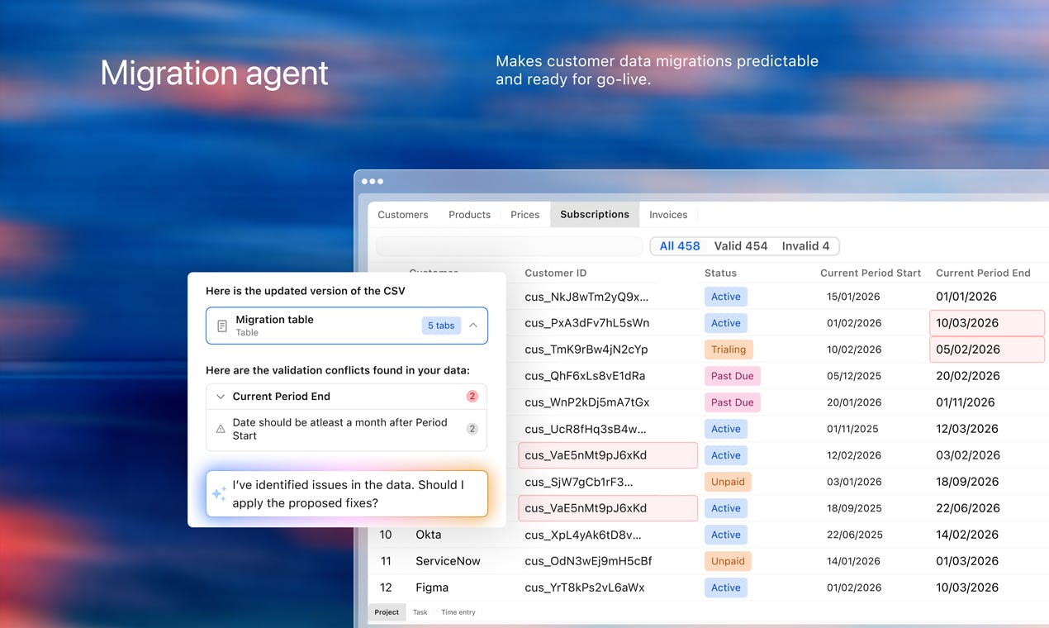Image resolution: width=1049 pixels, height=628 pixels.
Task: Click the highlighted 10/03/2026 period end cell
Action: coord(987,323)
